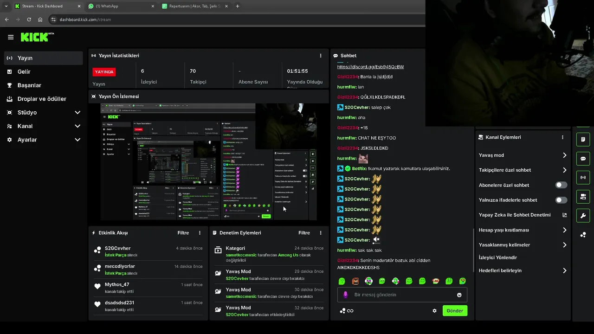Click the Yayın Ön İzlemesi video thumbnail
The image size is (594, 334).
(209, 162)
